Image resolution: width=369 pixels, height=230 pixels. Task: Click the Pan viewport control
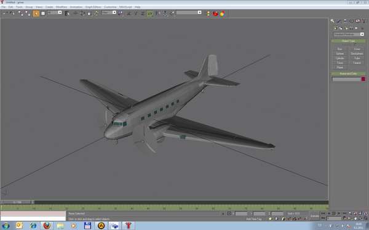point(355,218)
